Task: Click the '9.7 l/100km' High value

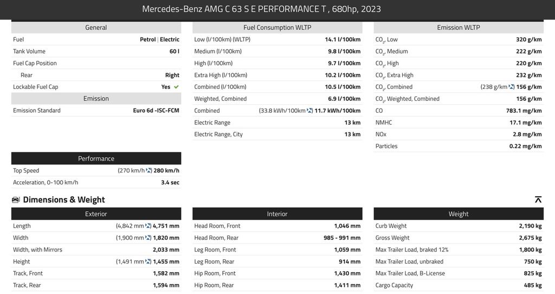Action: pyautogui.click(x=344, y=63)
